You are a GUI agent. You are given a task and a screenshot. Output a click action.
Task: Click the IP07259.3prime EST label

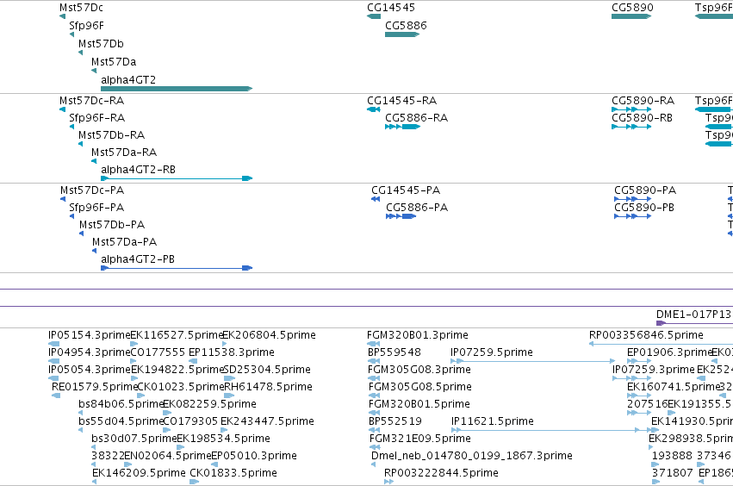coord(654,370)
